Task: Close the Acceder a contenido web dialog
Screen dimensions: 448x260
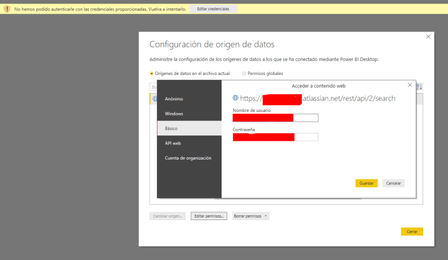Action: (410, 85)
